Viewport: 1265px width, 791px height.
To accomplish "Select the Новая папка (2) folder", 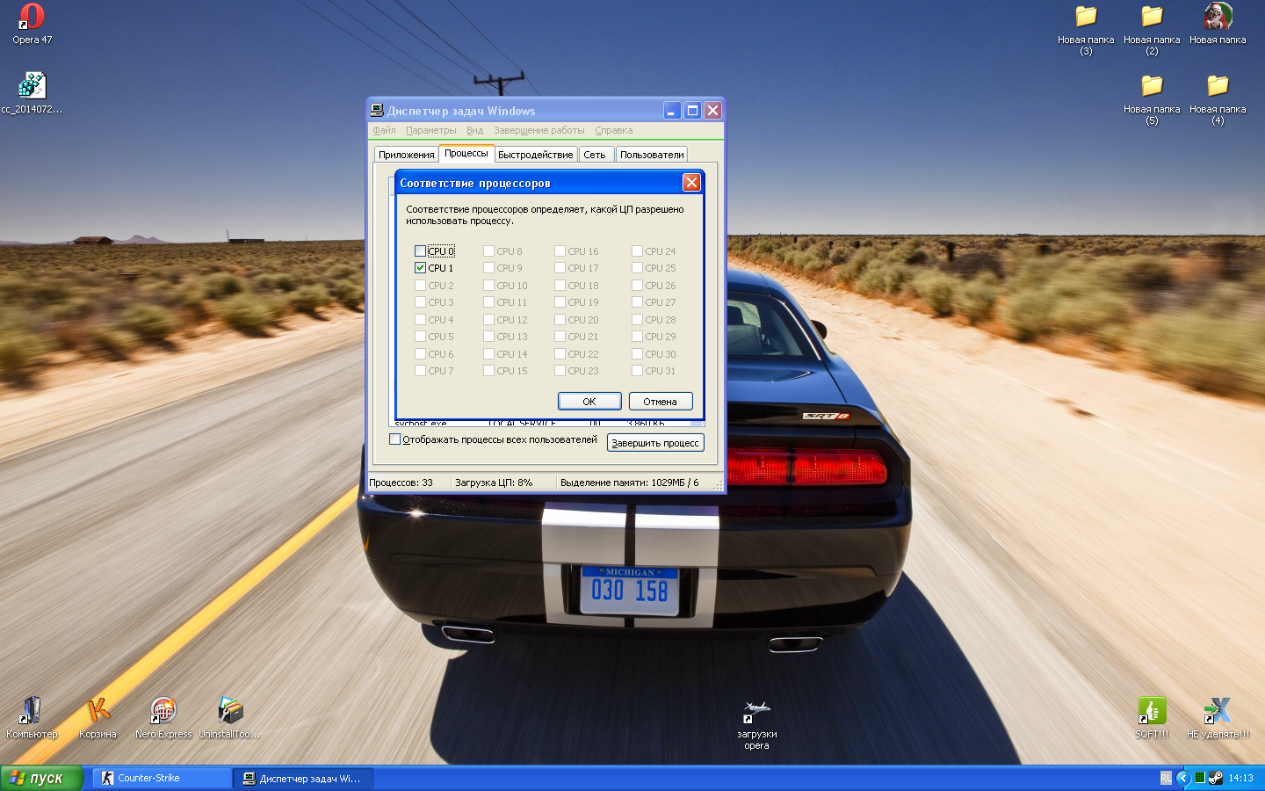I will click(1152, 30).
